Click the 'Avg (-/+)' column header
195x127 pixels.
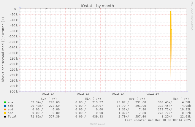[x=137, y=99]
